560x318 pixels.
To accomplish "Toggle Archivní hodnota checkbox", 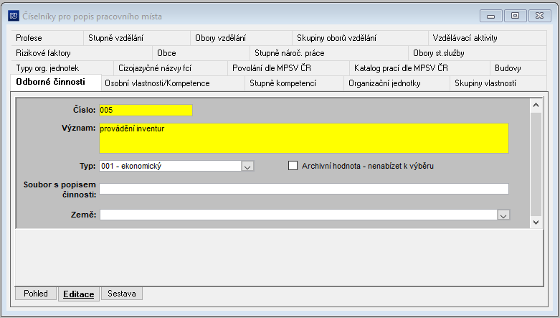I will click(293, 166).
